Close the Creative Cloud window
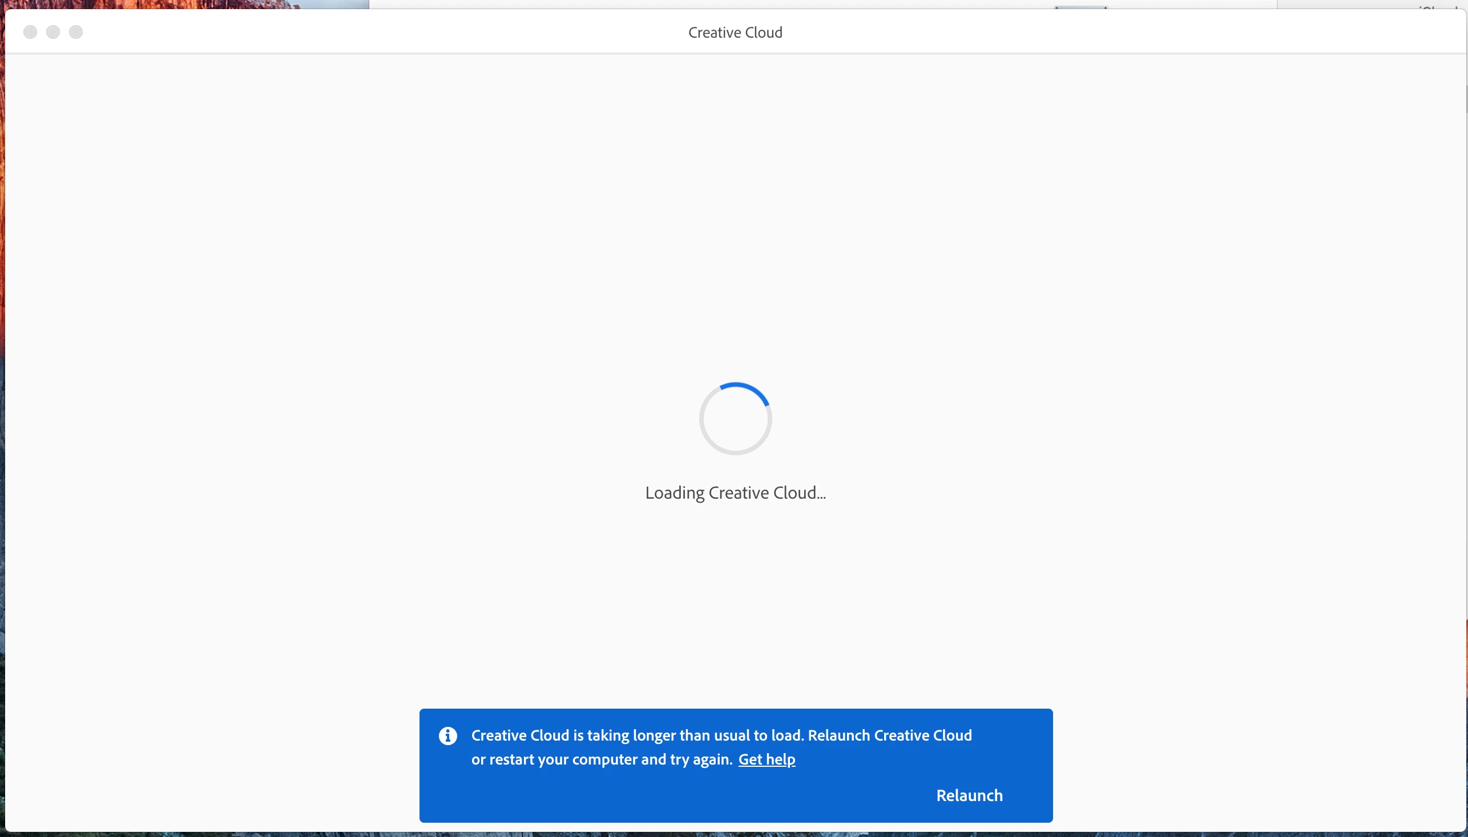The width and height of the screenshot is (1468, 837). (x=30, y=32)
